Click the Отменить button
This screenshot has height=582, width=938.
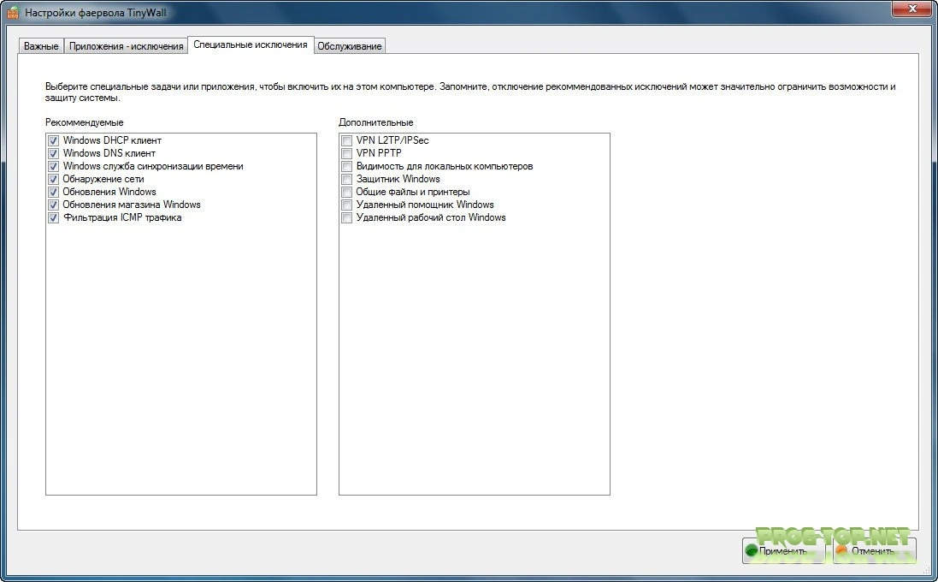click(874, 551)
